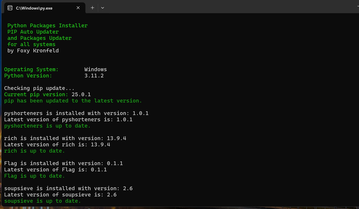Image resolution: width=359 pixels, height=209 pixels.
Task: Click the 'by Foxy Kronfeld' author line
Action: pos(33,51)
